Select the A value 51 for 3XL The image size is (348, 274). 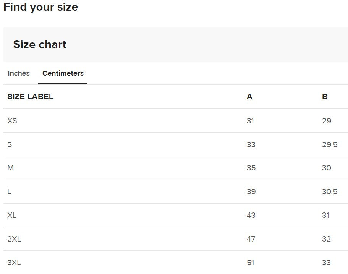(x=251, y=263)
